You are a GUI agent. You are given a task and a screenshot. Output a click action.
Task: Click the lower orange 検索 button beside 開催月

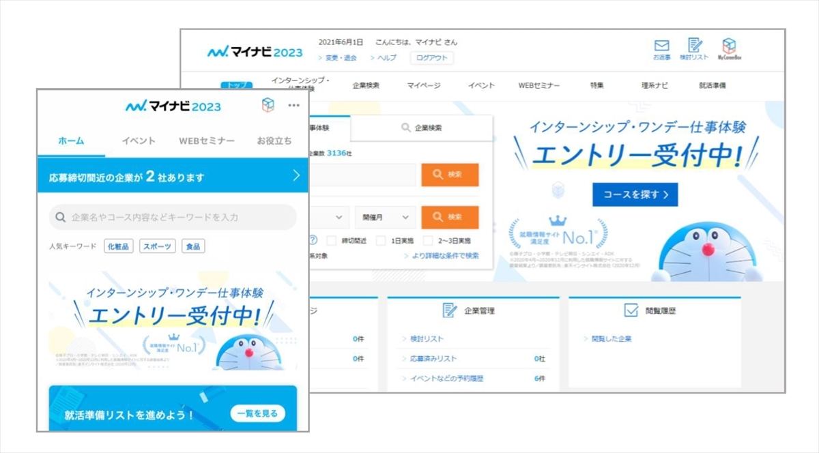(x=450, y=217)
